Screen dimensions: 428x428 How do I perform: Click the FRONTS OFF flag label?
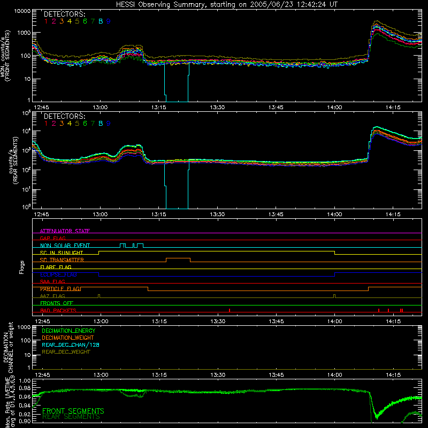[x=57, y=303]
